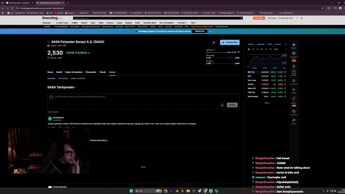
Task: Click the Gönder submit button
Action: coord(232,105)
